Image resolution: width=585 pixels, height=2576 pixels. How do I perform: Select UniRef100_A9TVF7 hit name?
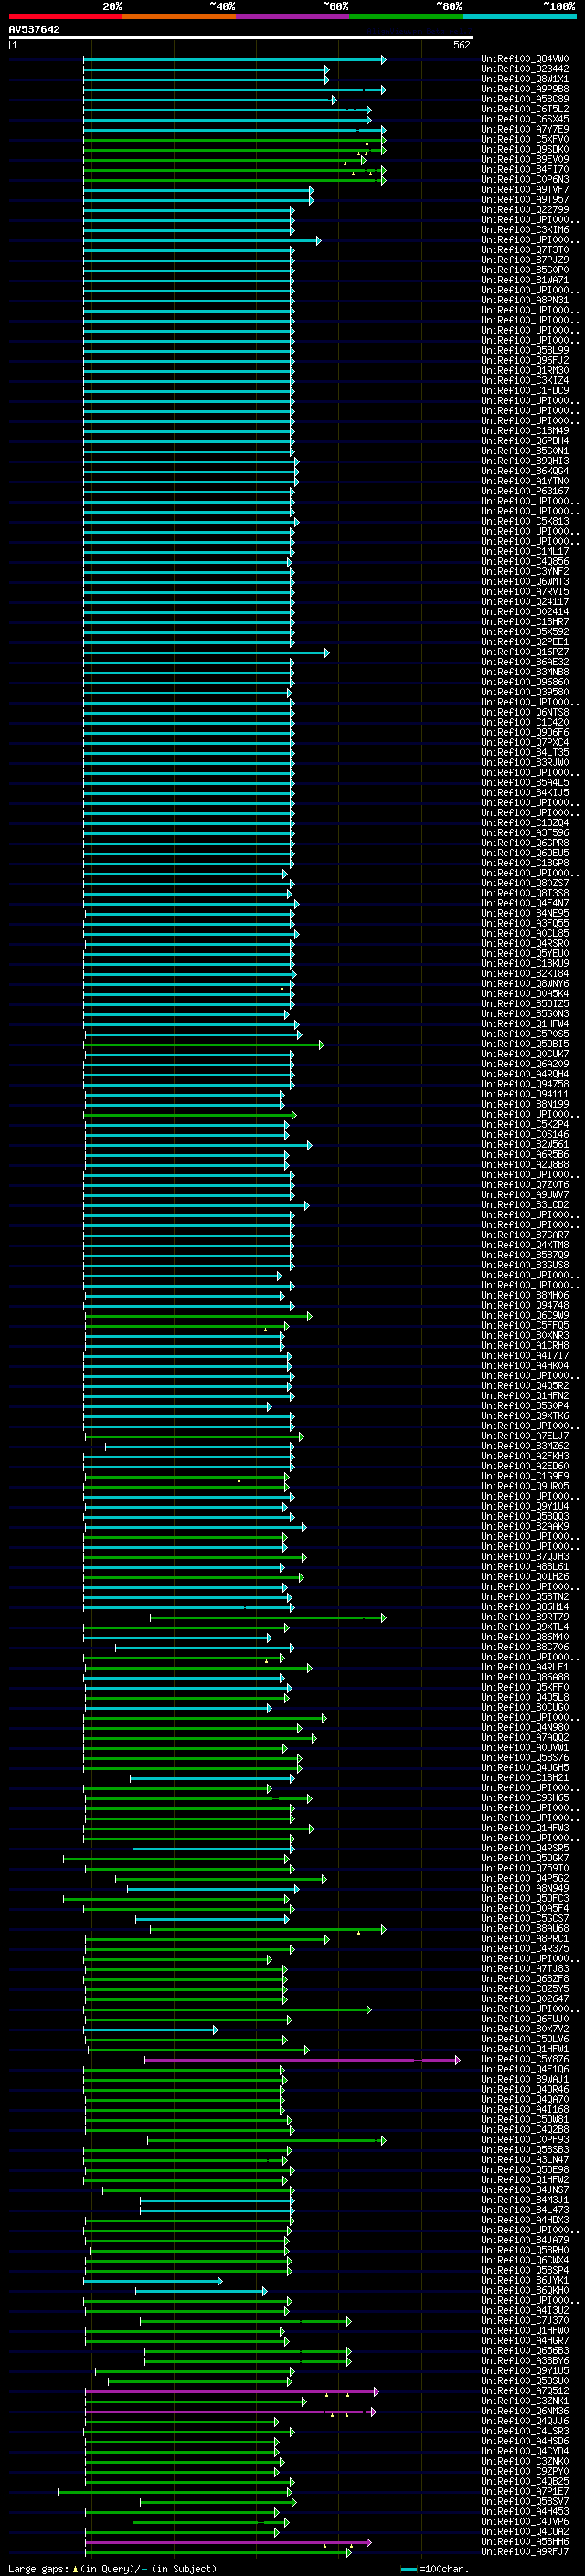pyautogui.click(x=525, y=190)
